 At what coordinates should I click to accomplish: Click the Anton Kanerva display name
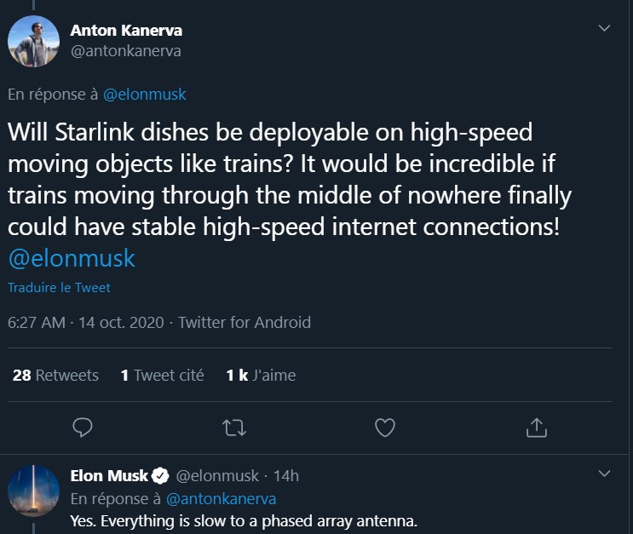[126, 31]
